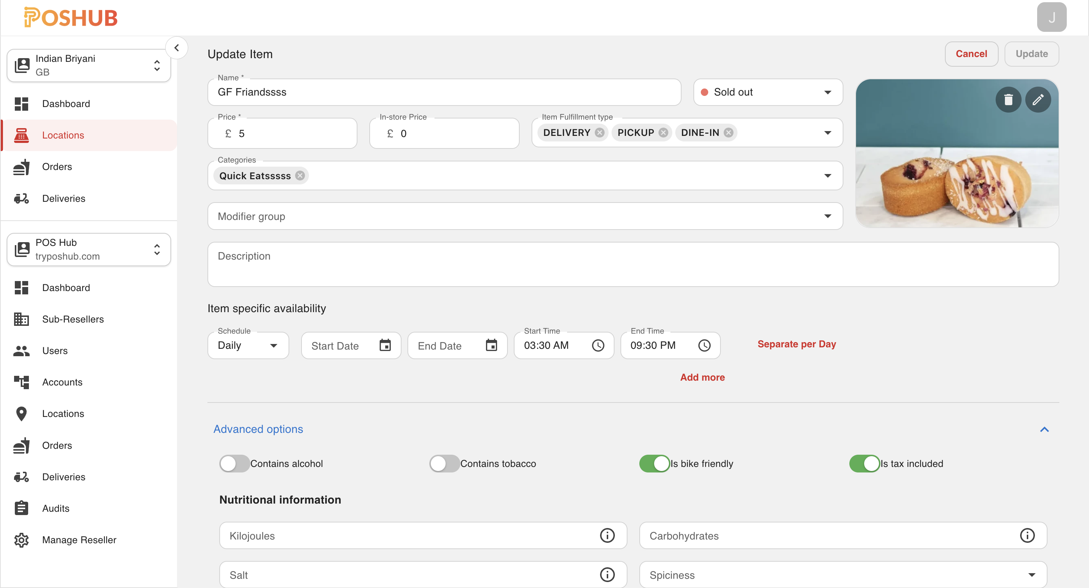Disable the Is tax included switch
This screenshot has height=588, width=1089.
tap(864, 463)
